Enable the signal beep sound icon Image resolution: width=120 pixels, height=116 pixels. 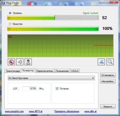(20, 62)
